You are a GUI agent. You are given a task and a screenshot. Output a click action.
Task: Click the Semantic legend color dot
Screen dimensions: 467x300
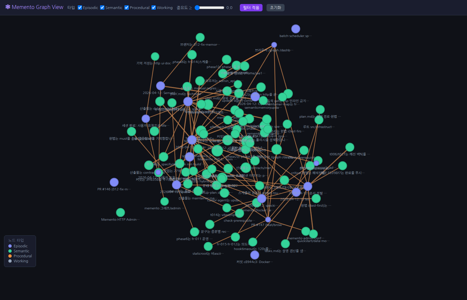pos(10,251)
